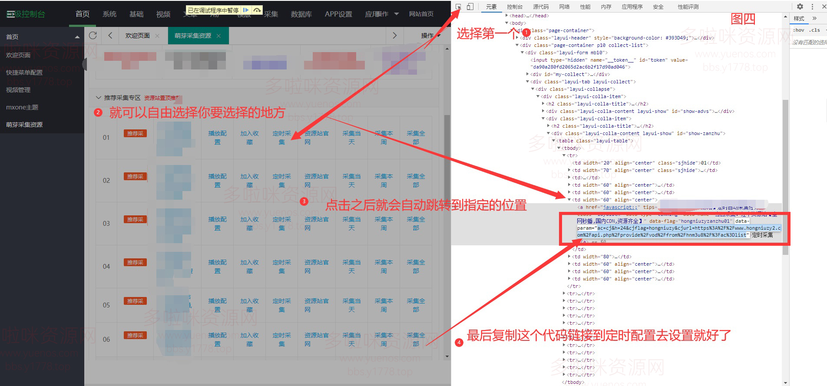Switch to the 控制台 DevTools tab
The image size is (827, 386).
tap(514, 7)
